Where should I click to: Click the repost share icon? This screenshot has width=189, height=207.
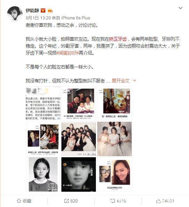pos(66,201)
